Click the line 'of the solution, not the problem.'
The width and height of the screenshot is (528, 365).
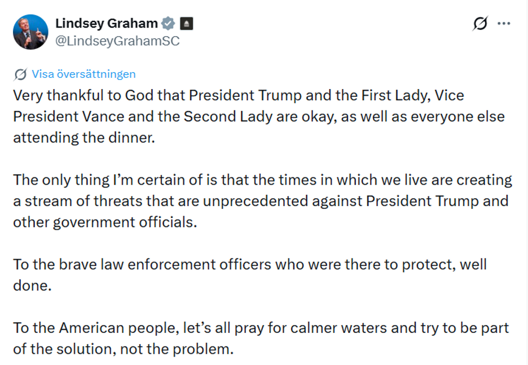point(123,349)
